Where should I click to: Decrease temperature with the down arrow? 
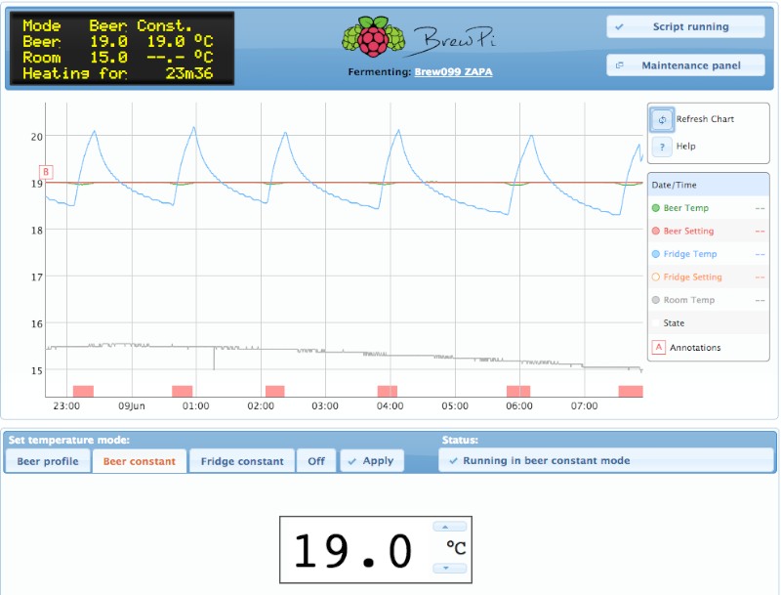coord(449,568)
